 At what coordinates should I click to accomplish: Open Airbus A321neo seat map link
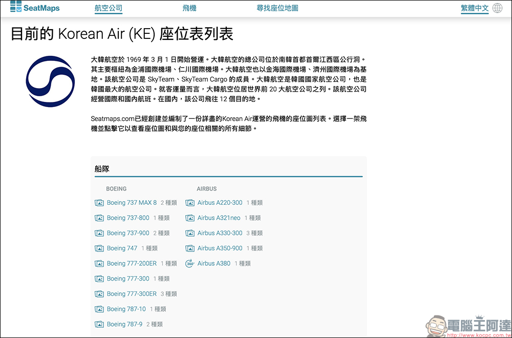tap(219, 218)
